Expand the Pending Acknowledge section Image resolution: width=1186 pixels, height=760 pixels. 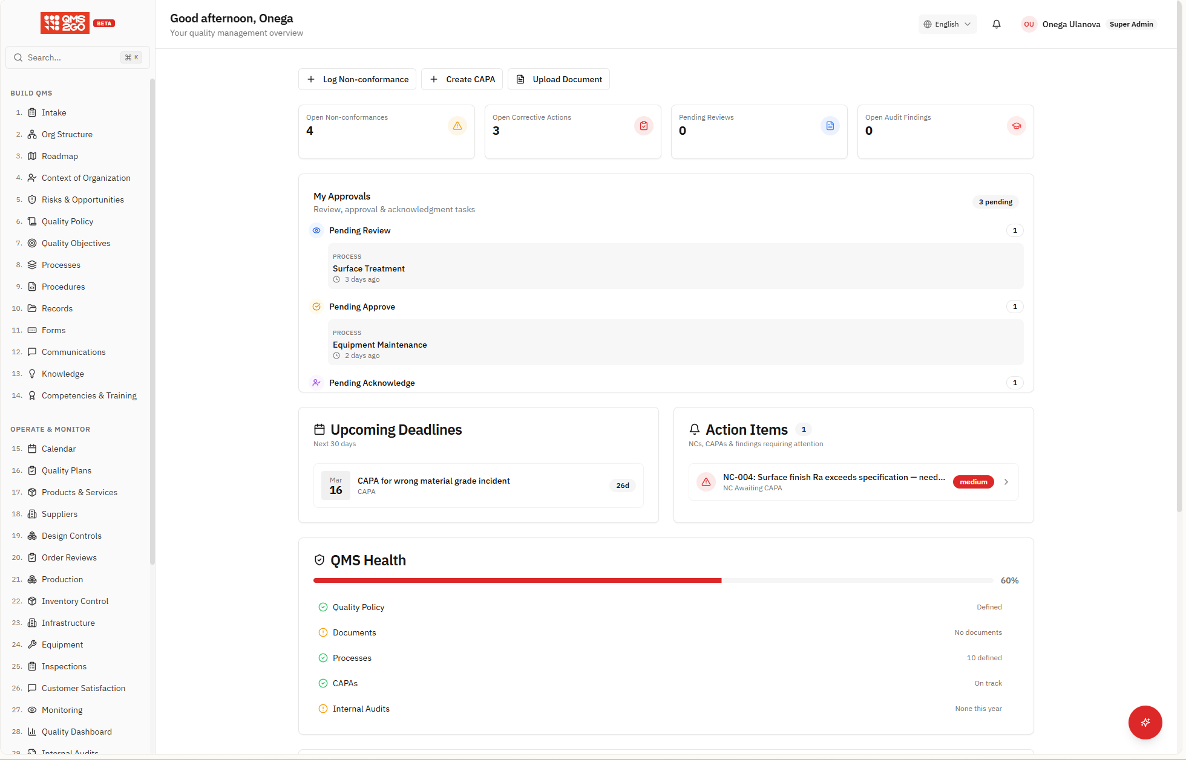372,383
